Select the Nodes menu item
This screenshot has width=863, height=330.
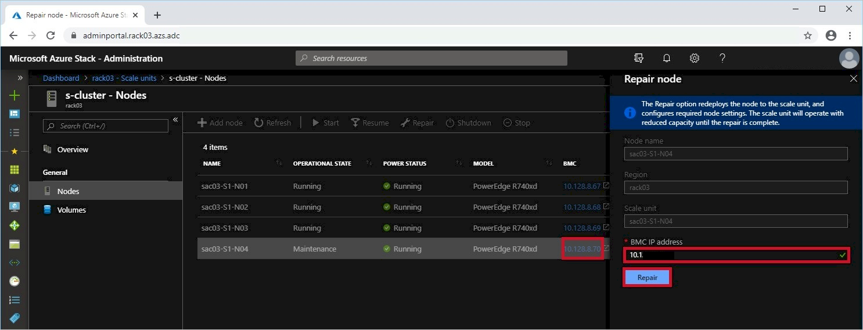coord(106,191)
